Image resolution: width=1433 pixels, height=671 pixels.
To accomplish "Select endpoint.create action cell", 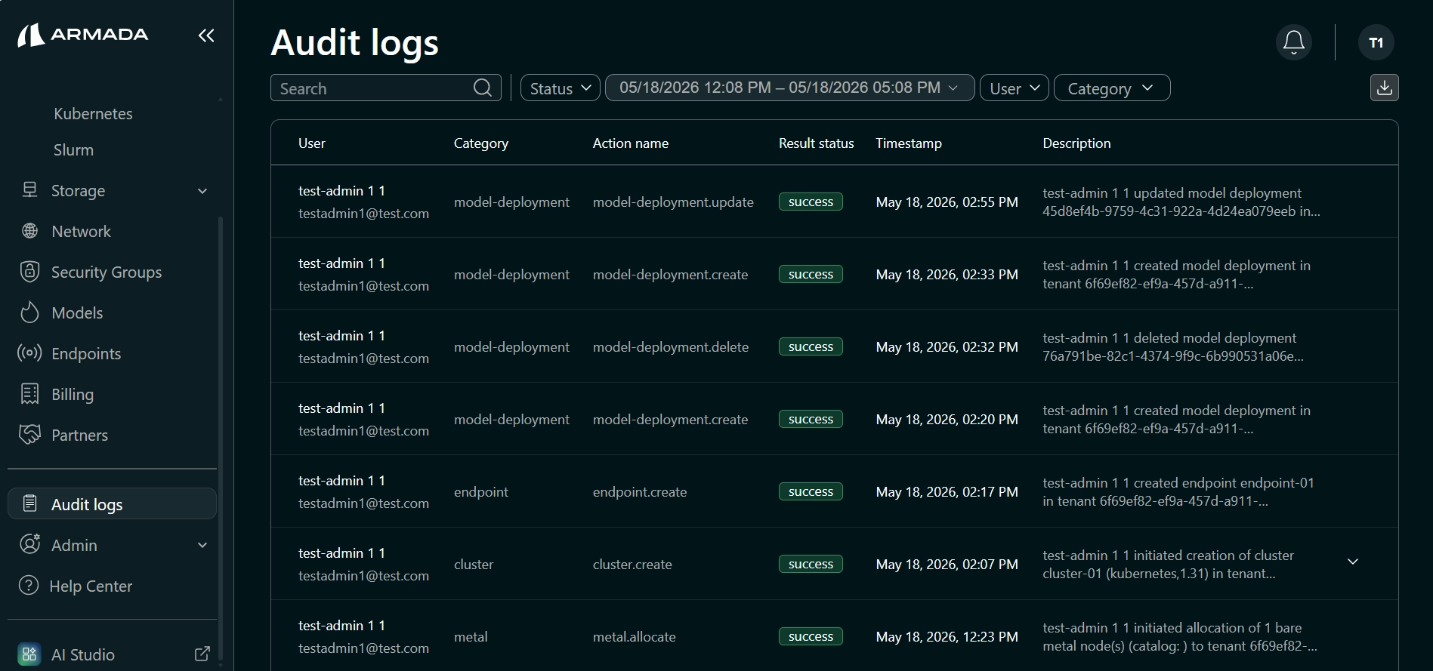I will click(x=640, y=492).
